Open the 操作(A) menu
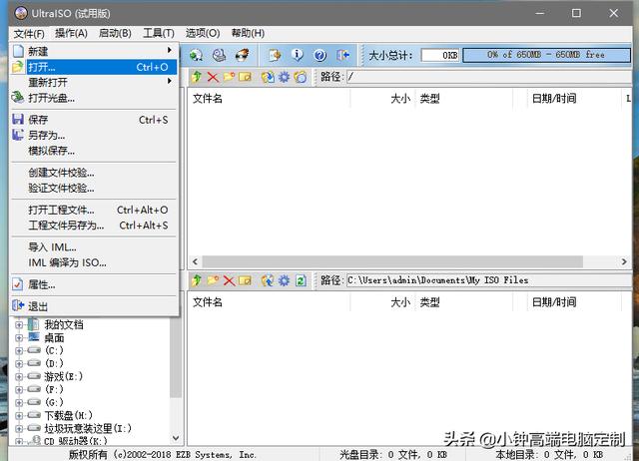The width and height of the screenshot is (639, 461). coord(71,33)
